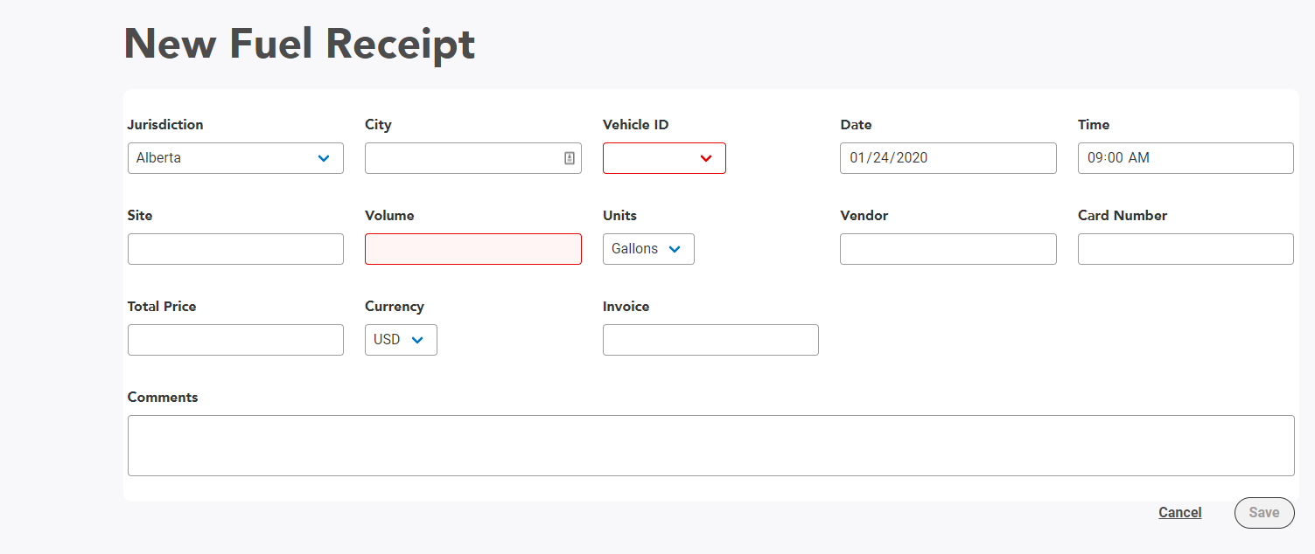Open the Jurisdiction dropdown showing Alberta
The height and width of the screenshot is (554, 1315).
click(235, 158)
